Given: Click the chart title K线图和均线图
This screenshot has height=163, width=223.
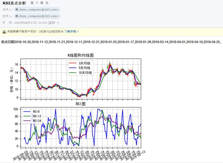Looking at the screenshot, I should 81,55.
